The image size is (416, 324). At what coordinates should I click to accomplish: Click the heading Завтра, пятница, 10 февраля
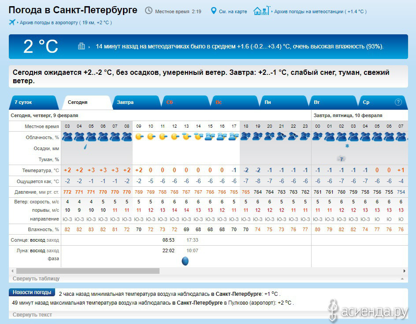348,115
